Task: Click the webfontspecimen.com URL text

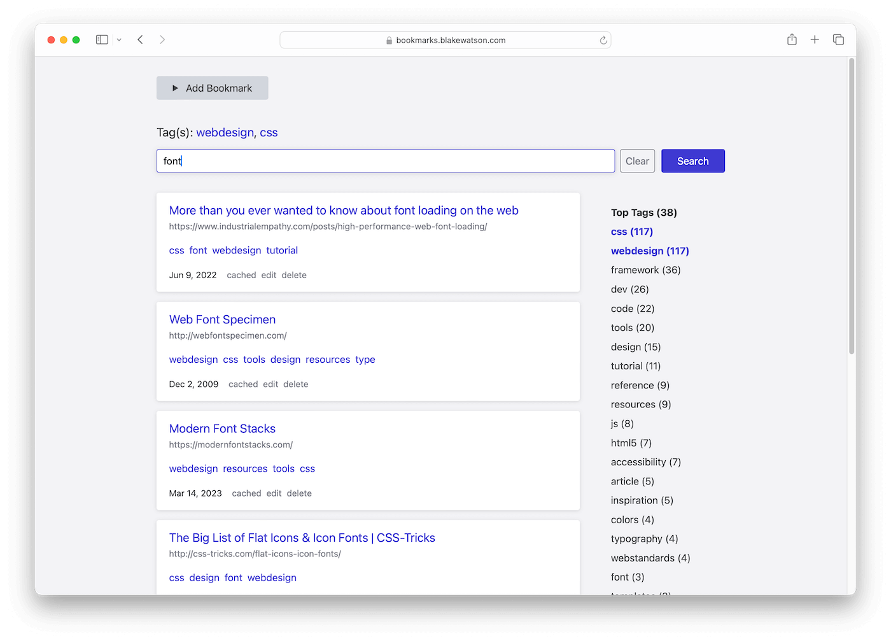Action: pyautogui.click(x=228, y=335)
